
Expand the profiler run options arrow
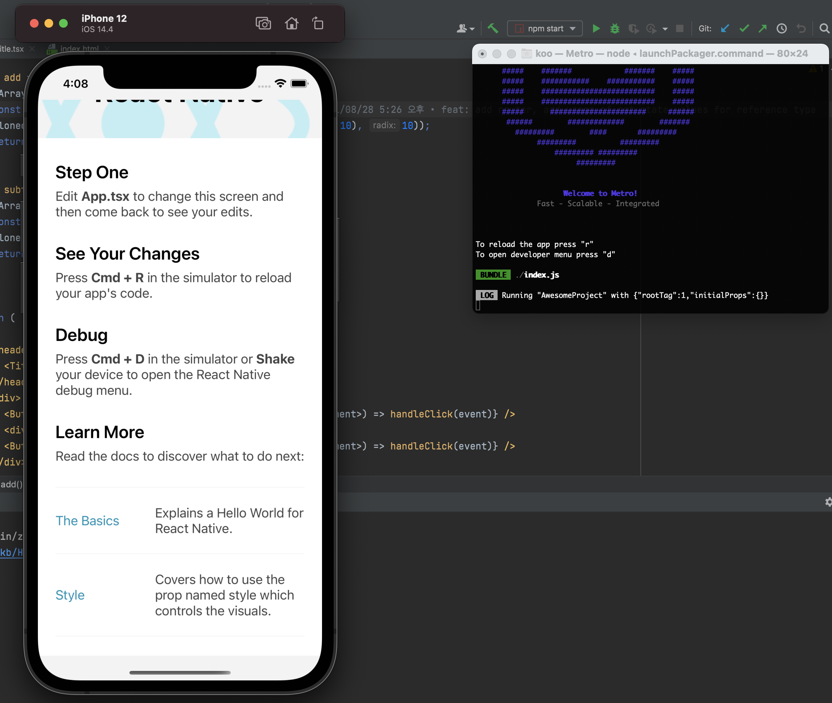pyautogui.click(x=665, y=29)
